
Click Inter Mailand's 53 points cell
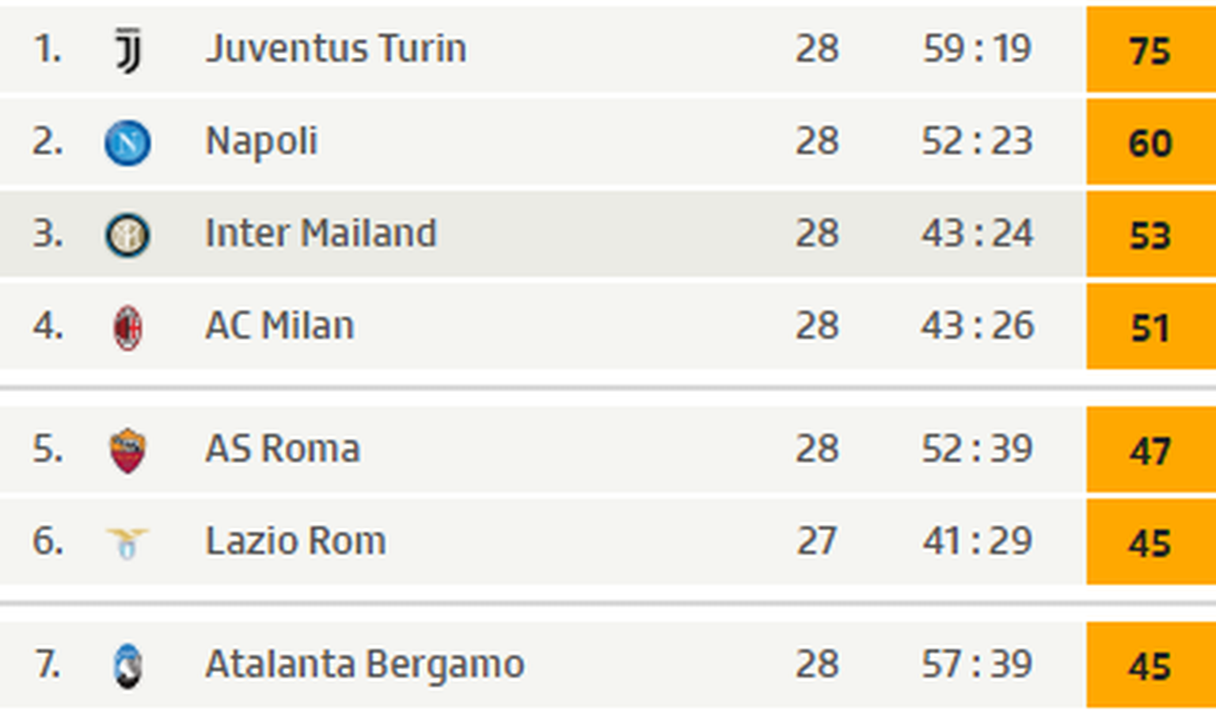[x=1149, y=235]
